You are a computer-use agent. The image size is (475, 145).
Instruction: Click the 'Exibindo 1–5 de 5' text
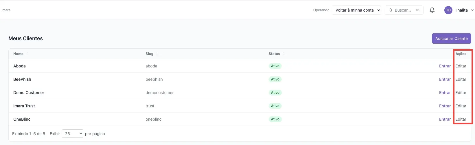click(x=29, y=134)
